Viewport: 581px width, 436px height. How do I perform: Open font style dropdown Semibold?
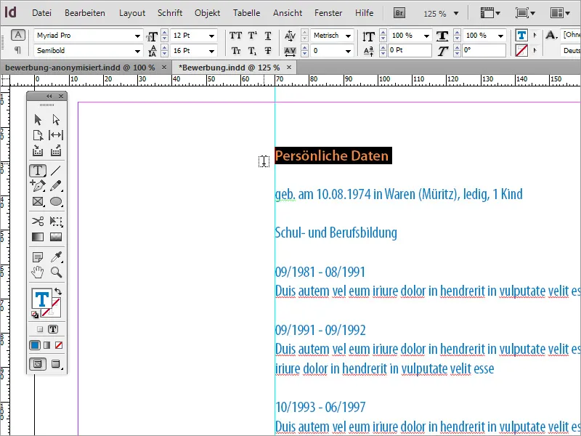point(137,51)
